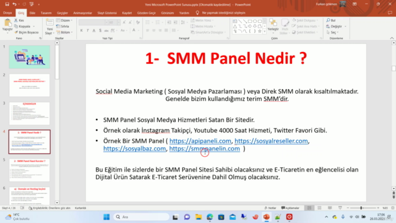Click taskbar Ara search box
The height and width of the screenshot is (223, 396).
tap(142, 217)
